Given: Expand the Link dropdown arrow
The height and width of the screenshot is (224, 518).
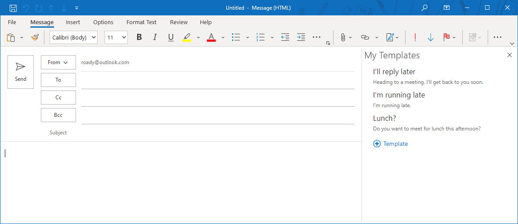Looking at the screenshot, I should tap(376, 38).
